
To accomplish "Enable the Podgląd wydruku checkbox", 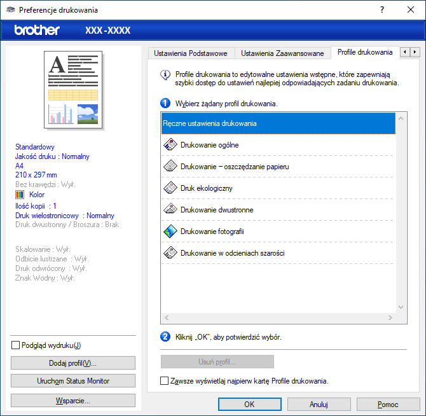I will tap(16, 345).
